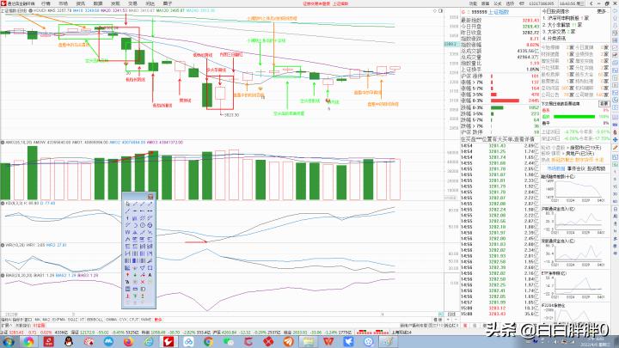Image resolution: width=619 pixels, height=348 pixels.
Task: Click the KD indicator settings circle icon
Action: pyautogui.click(x=3, y=203)
